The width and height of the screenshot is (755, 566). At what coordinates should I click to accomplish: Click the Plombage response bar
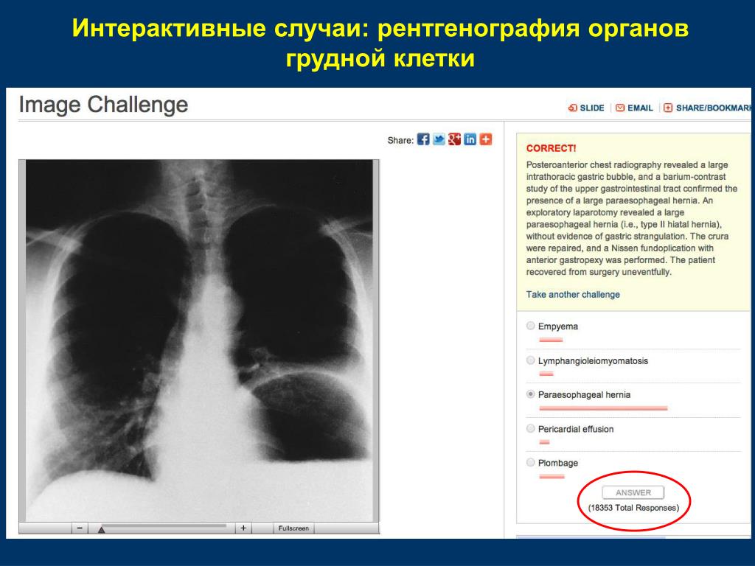(x=552, y=477)
